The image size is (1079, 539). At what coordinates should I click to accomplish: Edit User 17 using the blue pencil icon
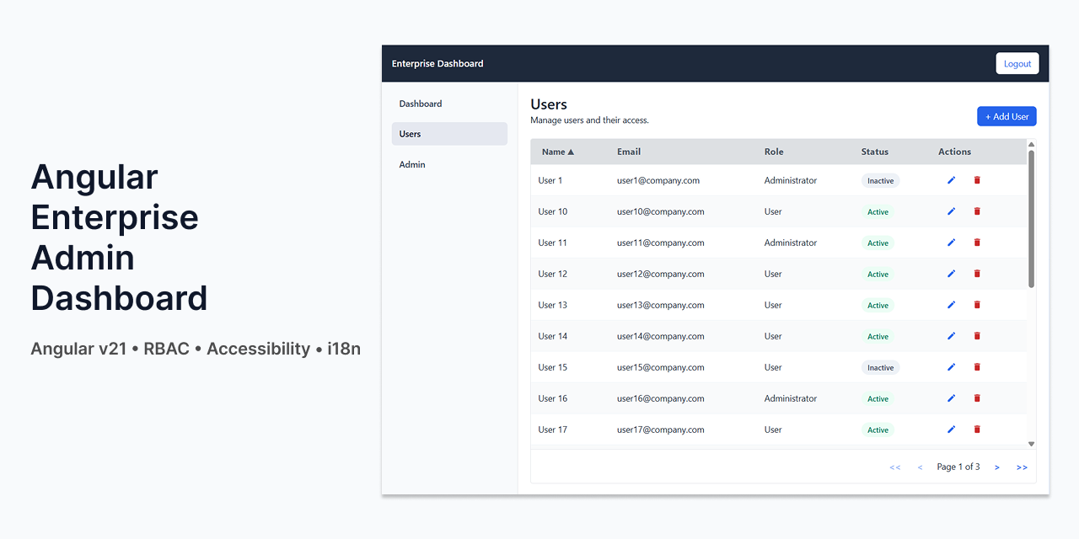(951, 429)
